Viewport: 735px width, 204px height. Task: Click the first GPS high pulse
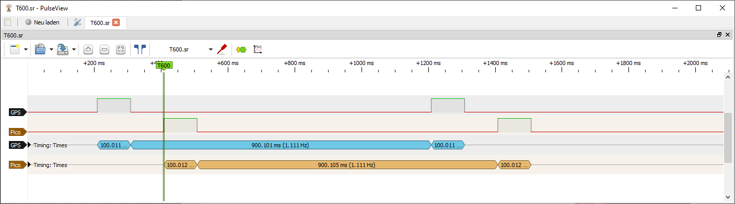pos(114,105)
